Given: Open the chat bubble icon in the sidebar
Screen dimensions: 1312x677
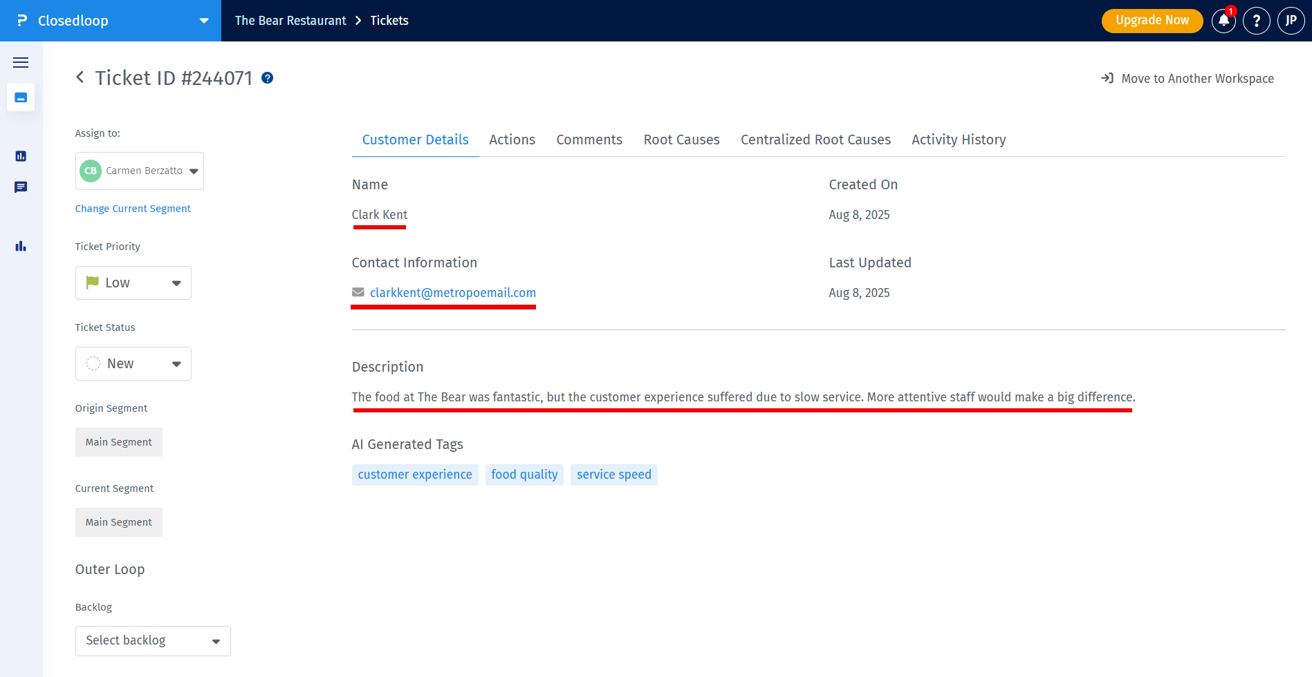Looking at the screenshot, I should (x=21, y=187).
